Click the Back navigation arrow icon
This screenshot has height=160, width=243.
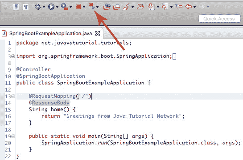(x=189, y=7)
